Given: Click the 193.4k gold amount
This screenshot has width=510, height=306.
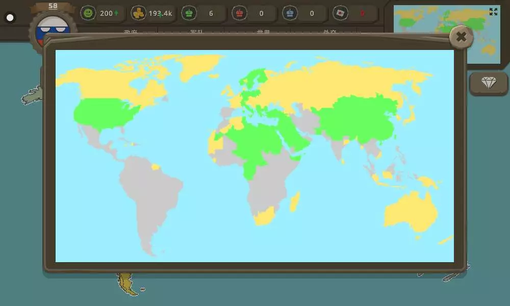Looking at the screenshot, I should click(x=159, y=13).
